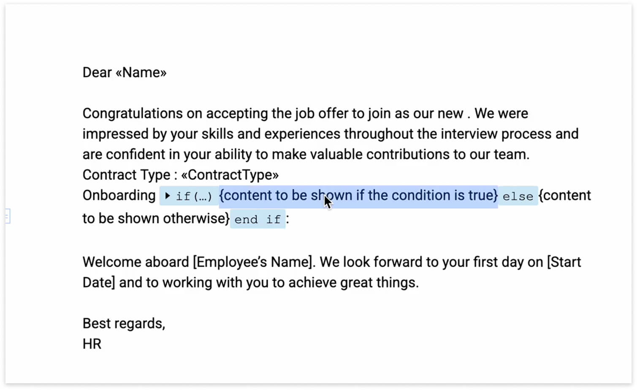Click the end if block chip

tap(258, 219)
